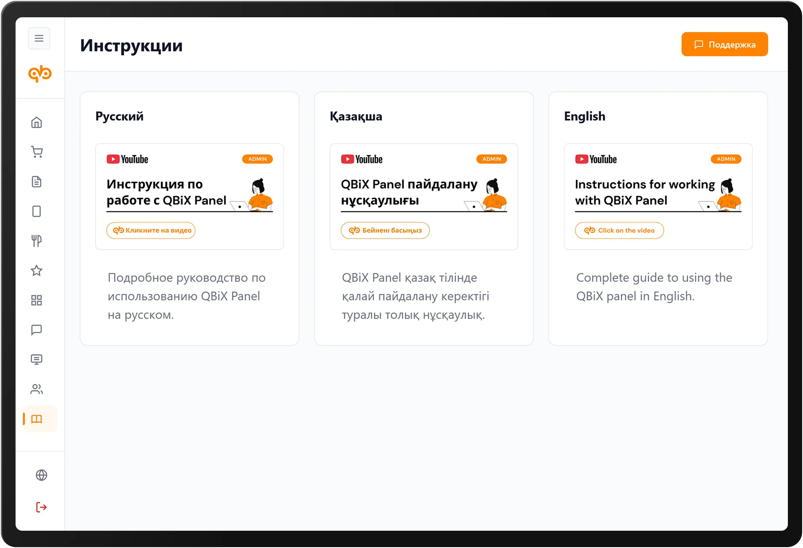Select the instructions book icon tab
The image size is (803, 548).
click(x=37, y=419)
